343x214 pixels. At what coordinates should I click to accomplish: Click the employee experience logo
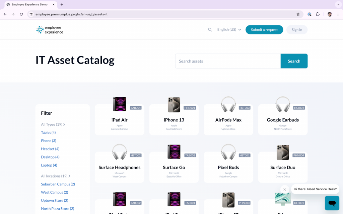(50, 30)
